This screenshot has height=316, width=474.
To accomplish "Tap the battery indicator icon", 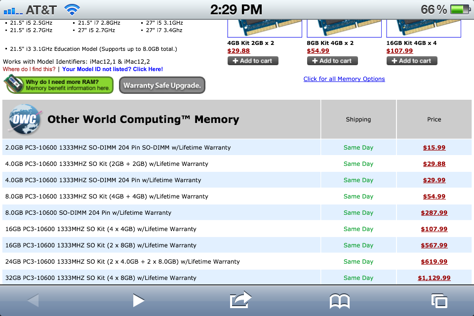I will pyautogui.click(x=460, y=9).
